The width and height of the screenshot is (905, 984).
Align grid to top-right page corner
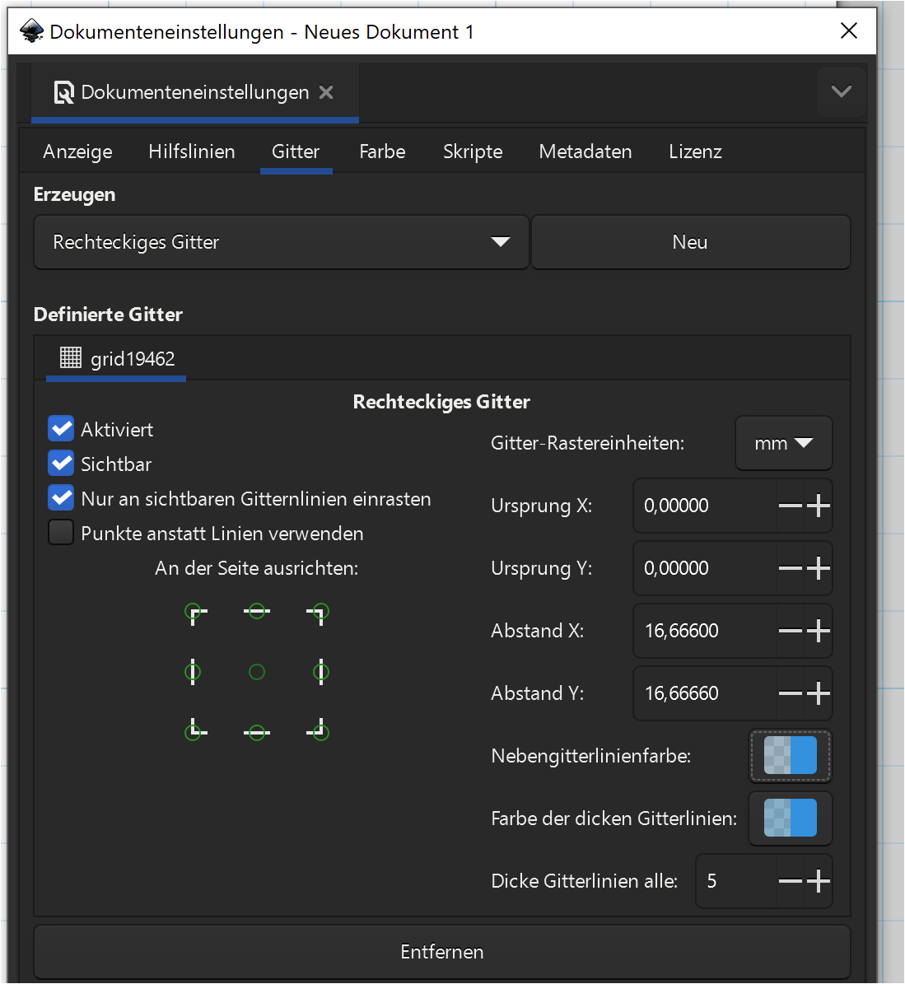coord(318,613)
